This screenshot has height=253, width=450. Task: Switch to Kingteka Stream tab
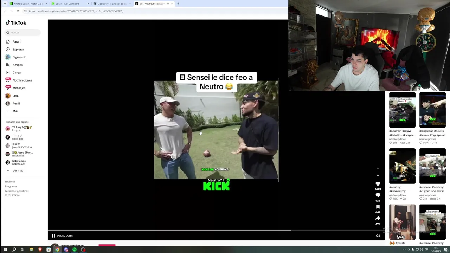click(26, 4)
